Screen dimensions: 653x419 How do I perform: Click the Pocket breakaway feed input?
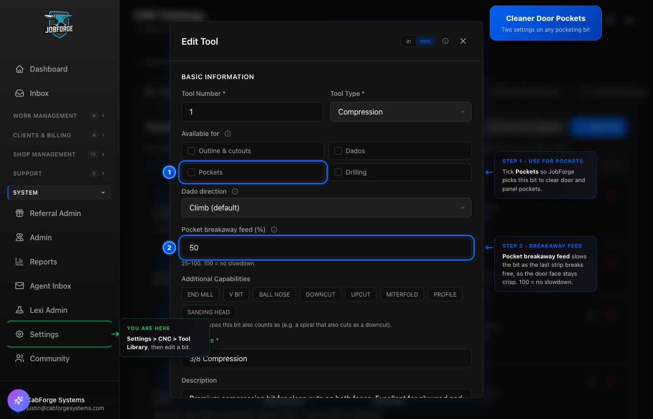coord(326,248)
